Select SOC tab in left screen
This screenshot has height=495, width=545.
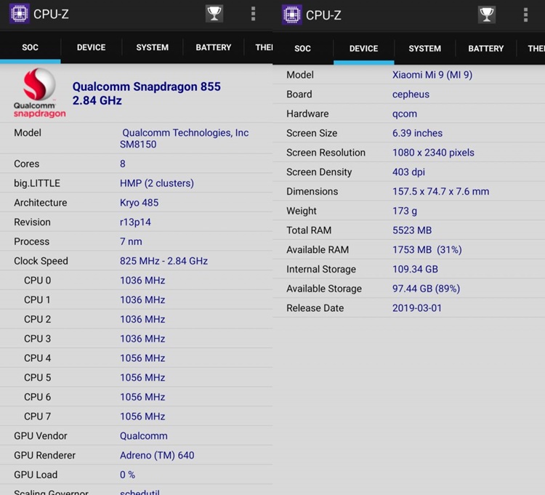point(31,47)
